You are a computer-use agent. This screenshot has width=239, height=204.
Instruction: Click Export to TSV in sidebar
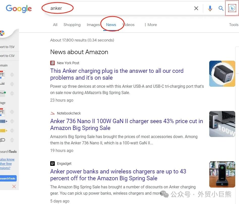[7, 47]
